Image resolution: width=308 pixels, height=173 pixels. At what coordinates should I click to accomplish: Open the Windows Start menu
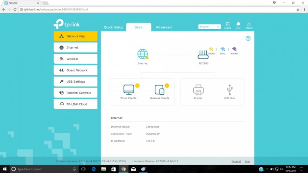tap(5, 169)
